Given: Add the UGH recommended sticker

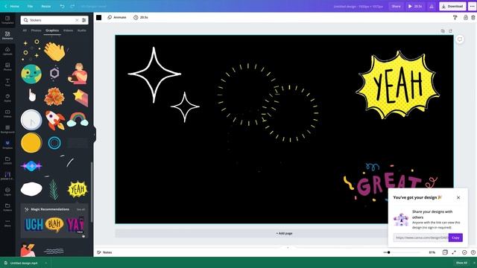Looking at the screenshot, I should [34, 225].
